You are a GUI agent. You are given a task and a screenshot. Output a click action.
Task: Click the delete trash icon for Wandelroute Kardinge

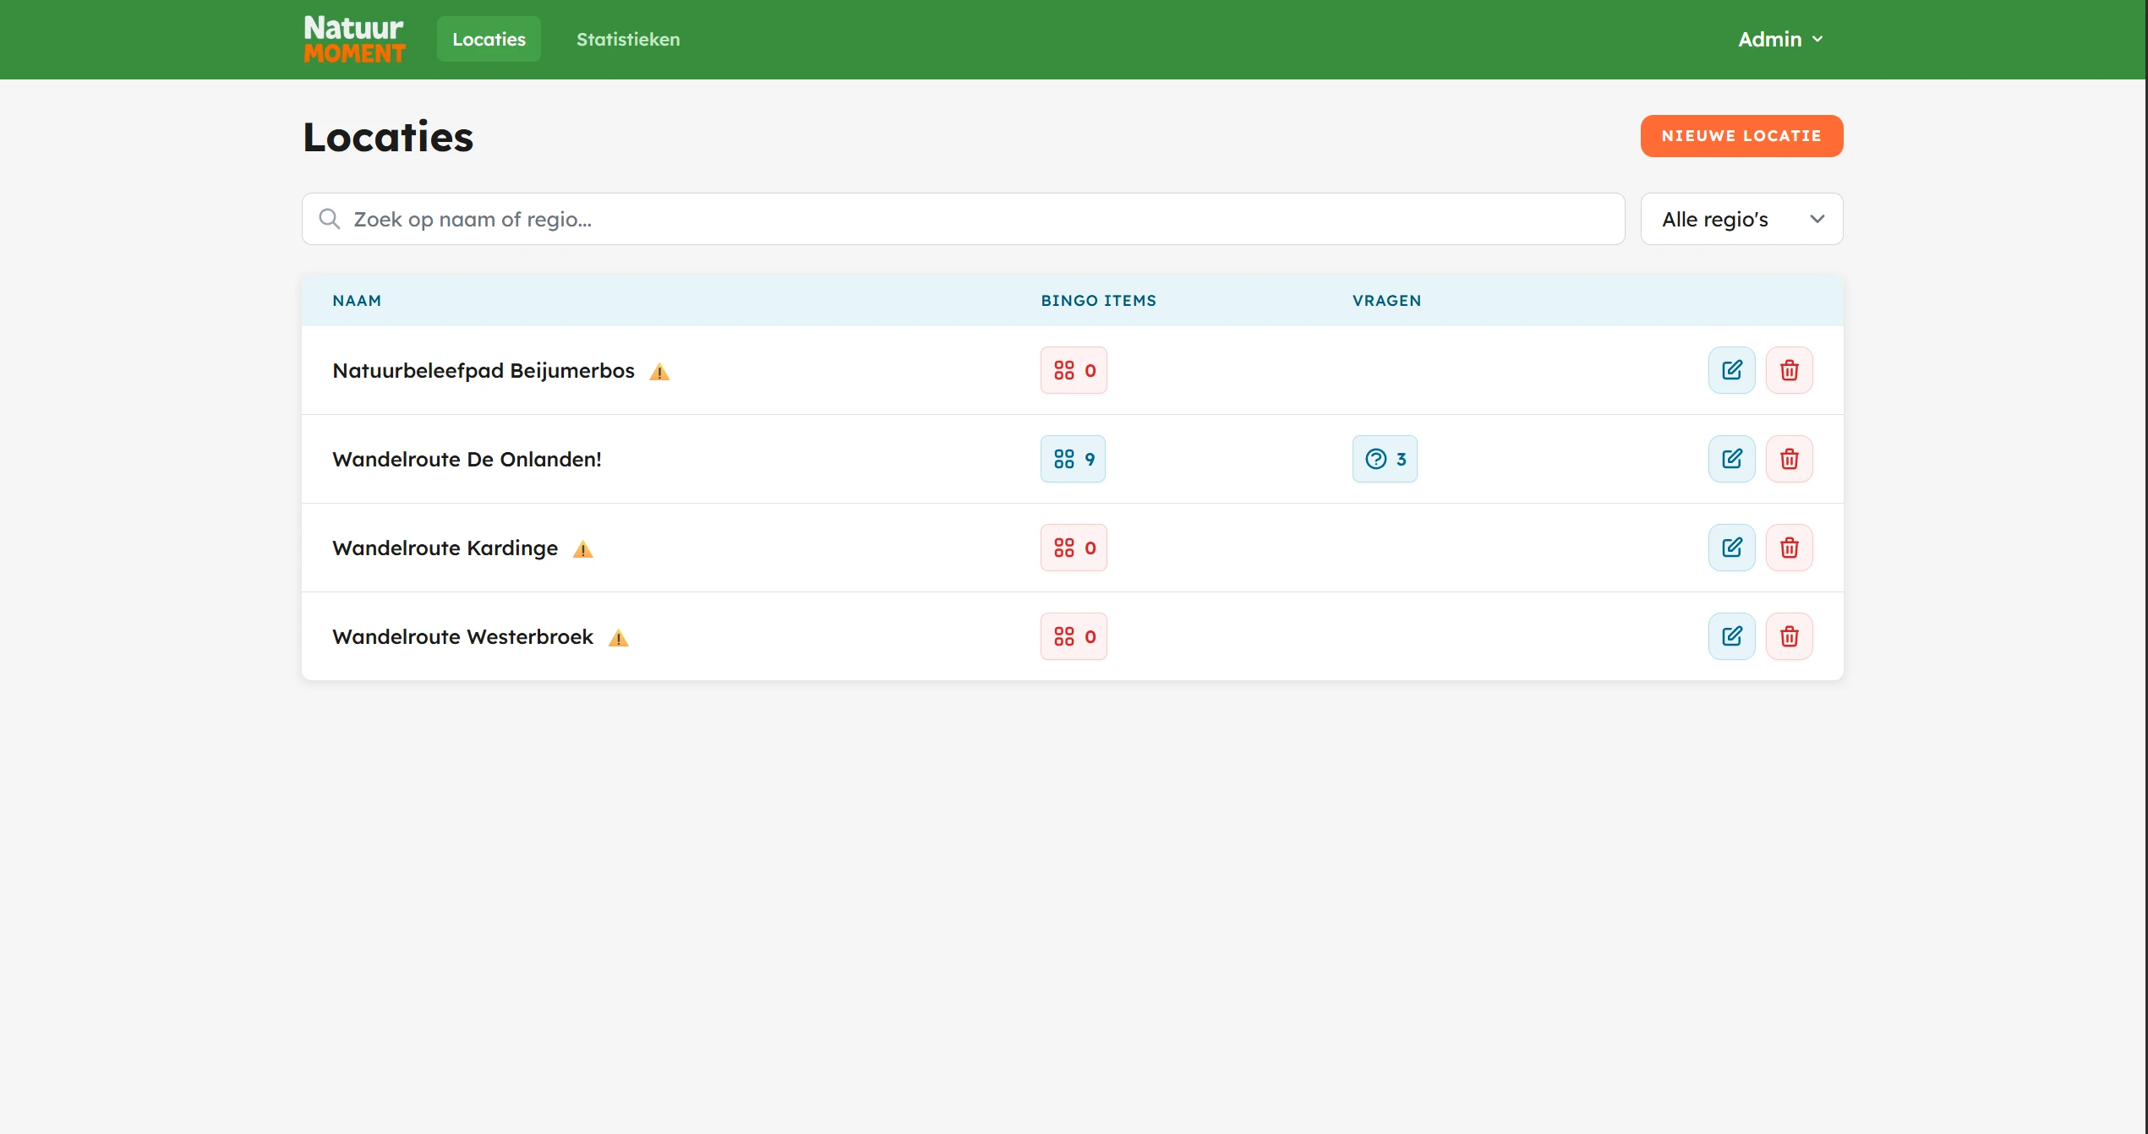pyautogui.click(x=1790, y=548)
